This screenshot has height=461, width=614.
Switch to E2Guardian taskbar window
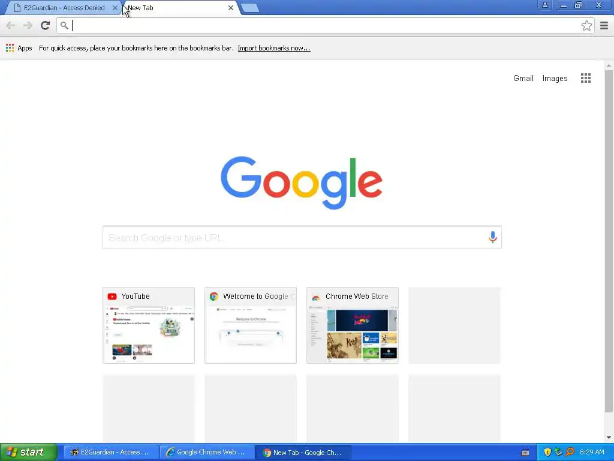111,452
